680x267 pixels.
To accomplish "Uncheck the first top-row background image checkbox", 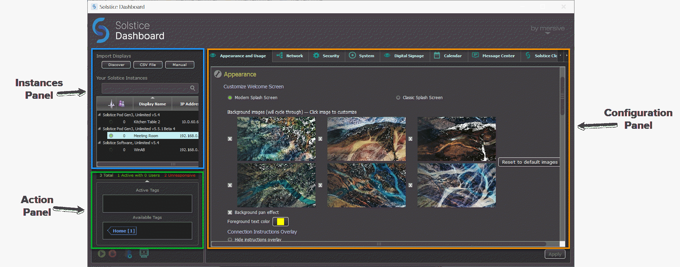I will point(230,139).
